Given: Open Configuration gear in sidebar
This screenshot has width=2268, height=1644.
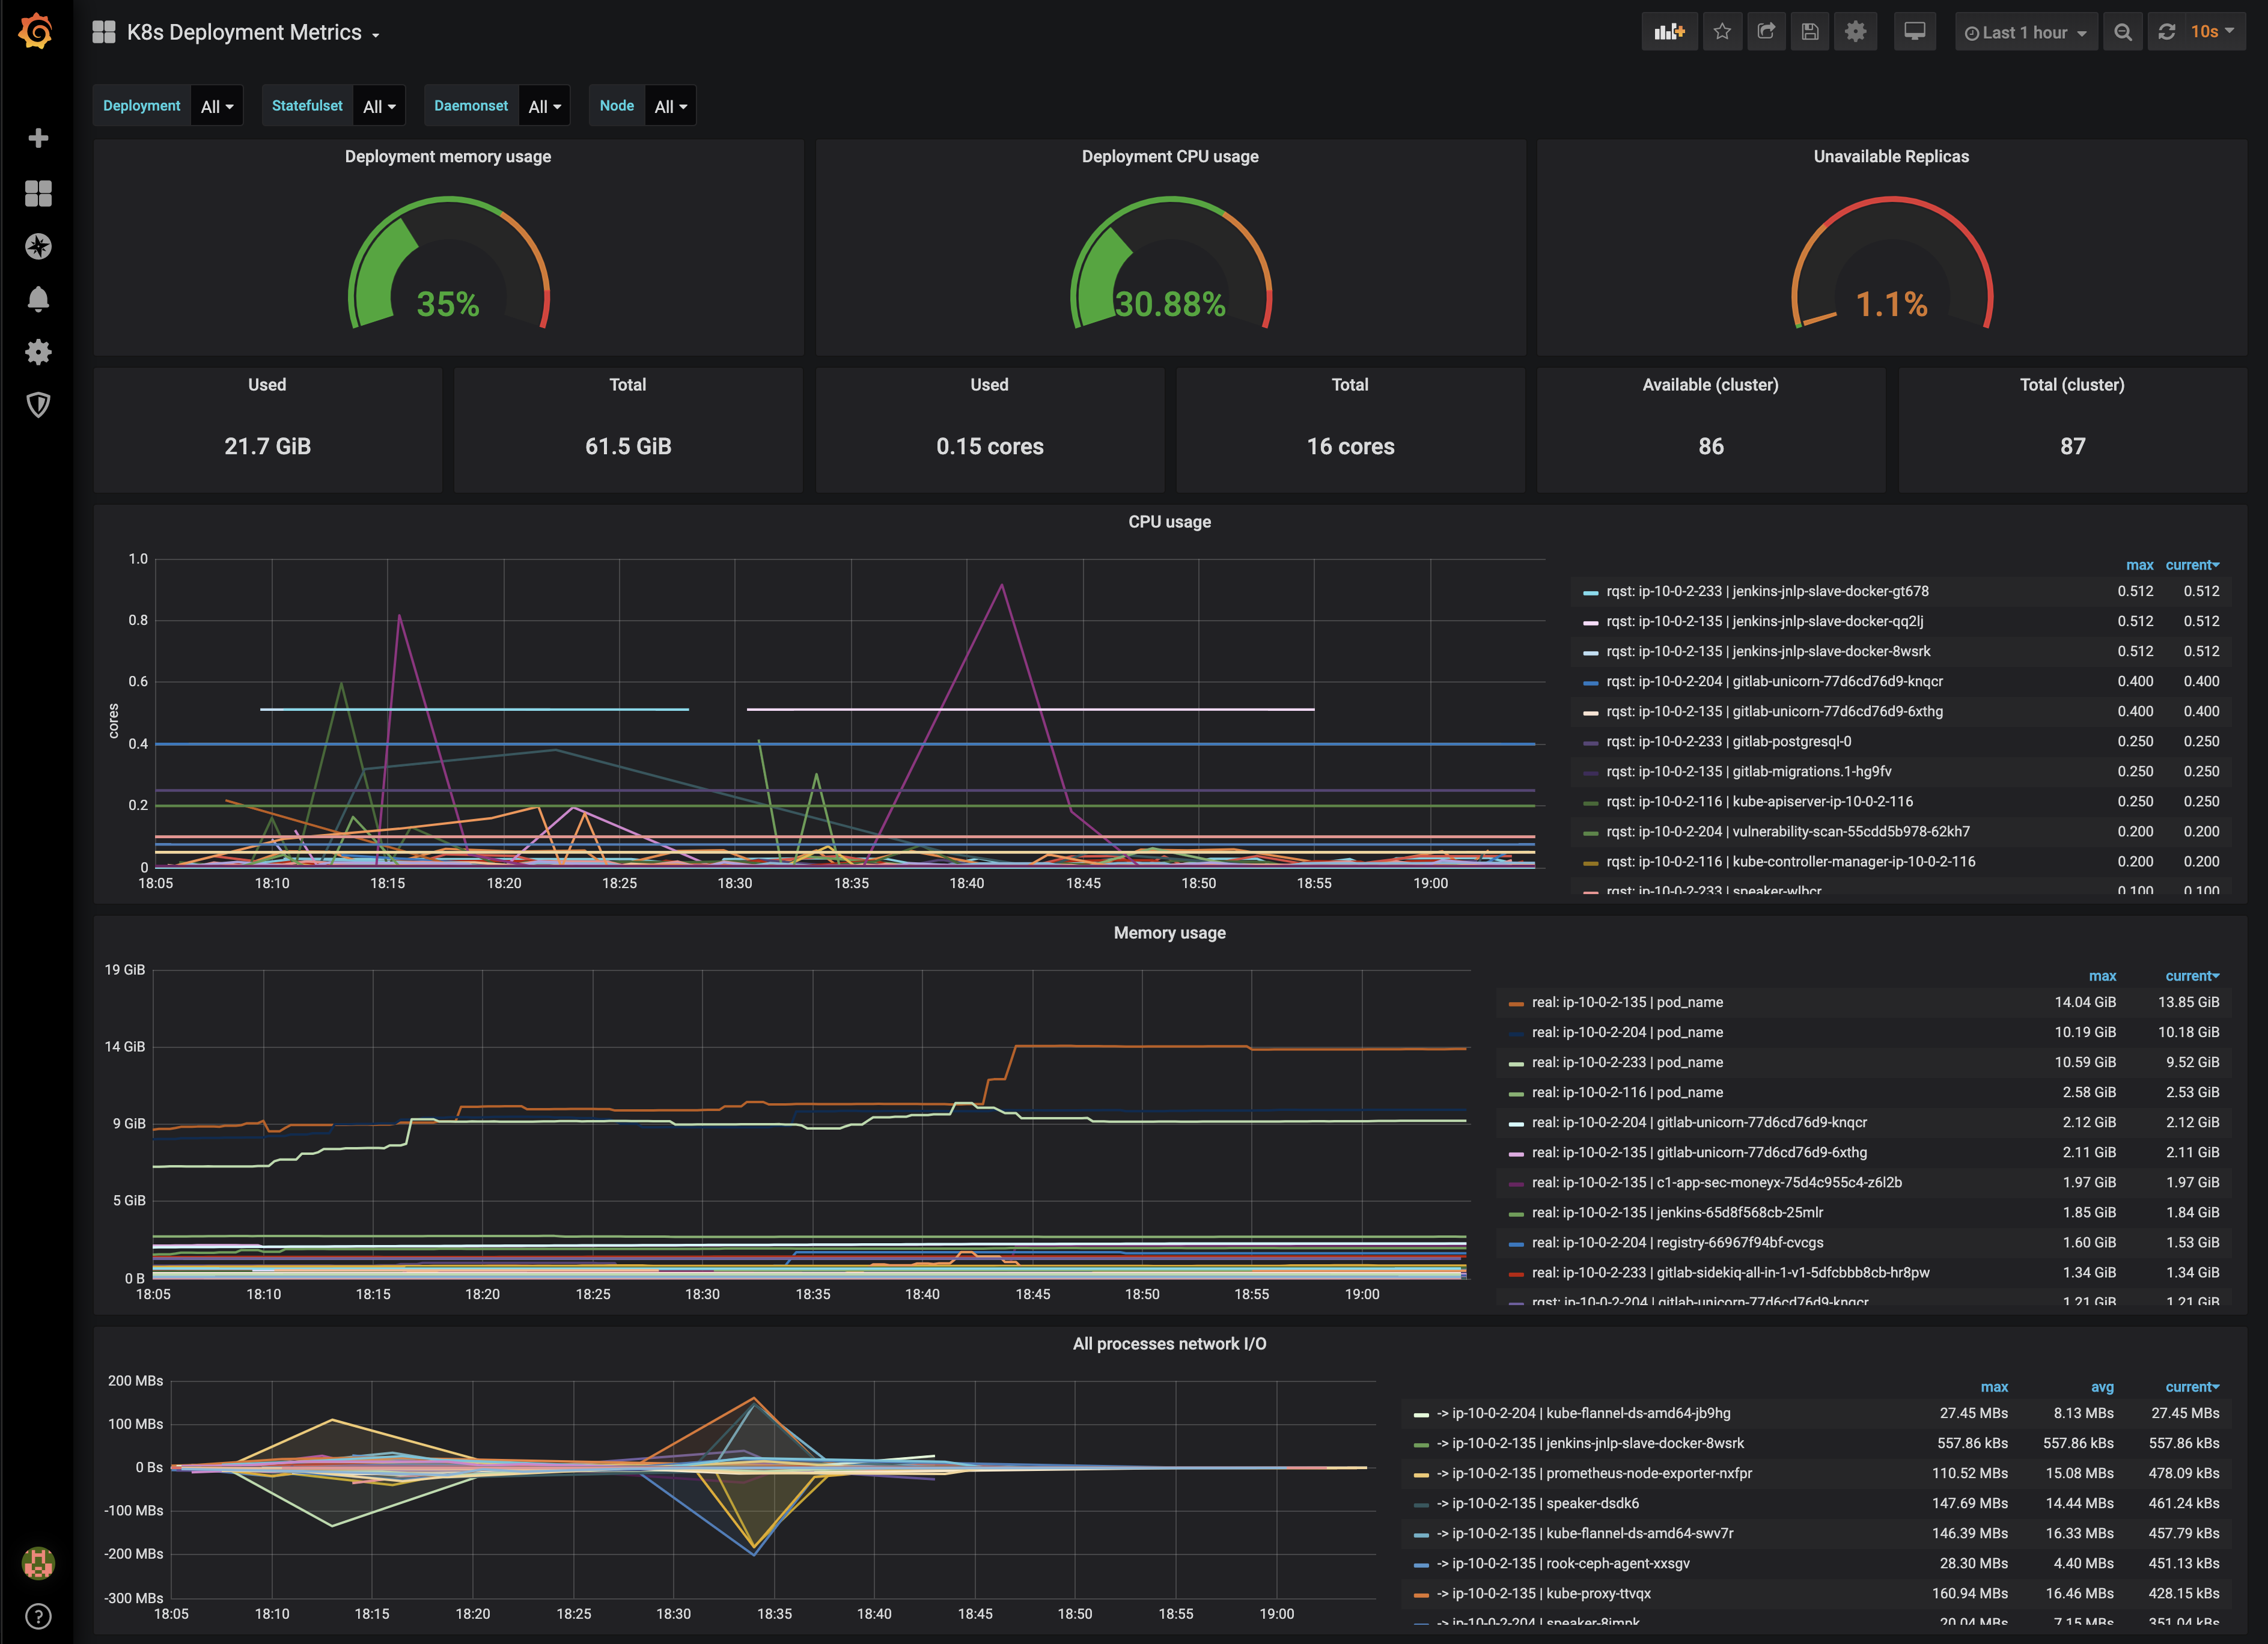Looking at the screenshot, I should 38,352.
